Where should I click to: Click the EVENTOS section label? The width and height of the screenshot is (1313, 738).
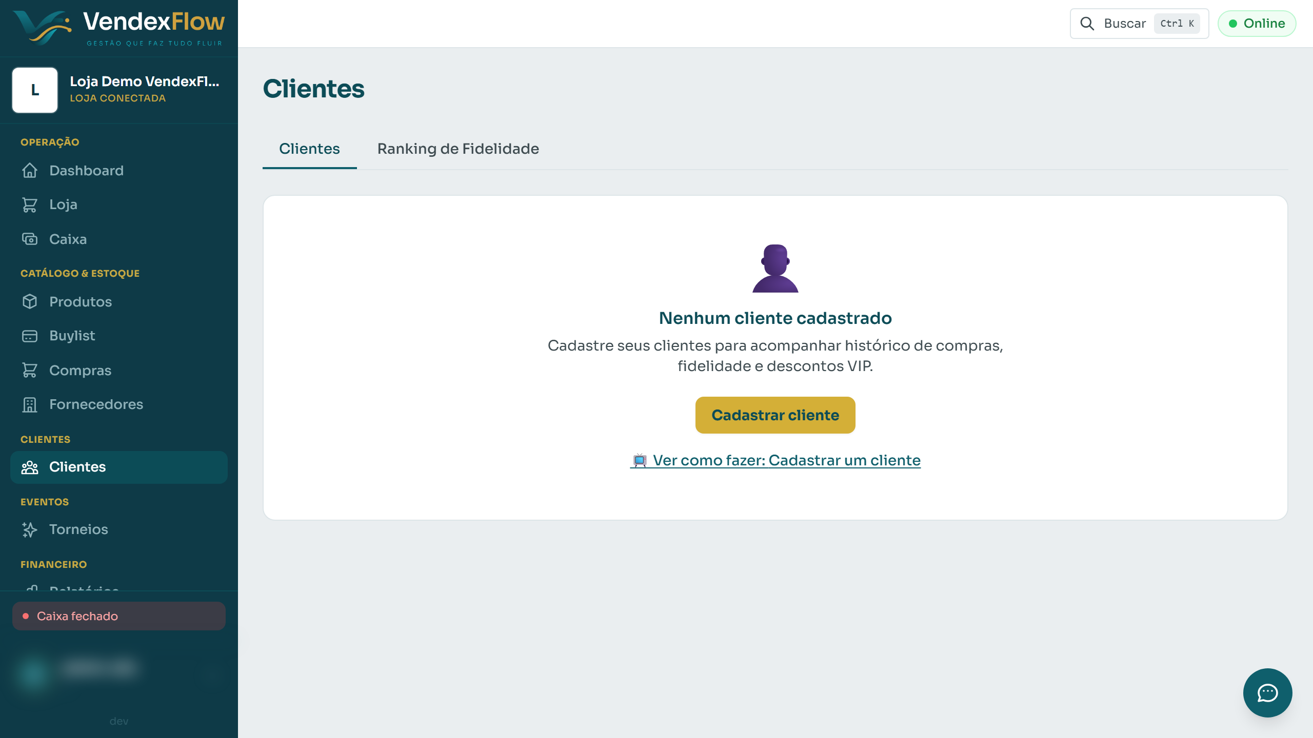pos(45,502)
